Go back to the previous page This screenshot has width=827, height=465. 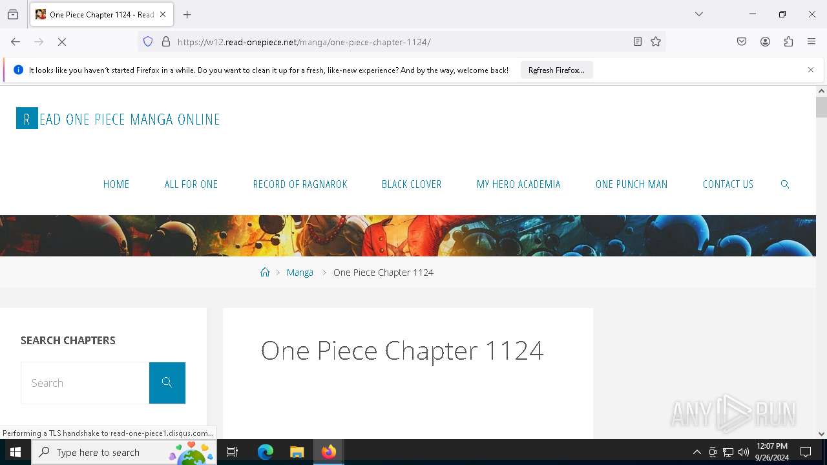click(16, 42)
